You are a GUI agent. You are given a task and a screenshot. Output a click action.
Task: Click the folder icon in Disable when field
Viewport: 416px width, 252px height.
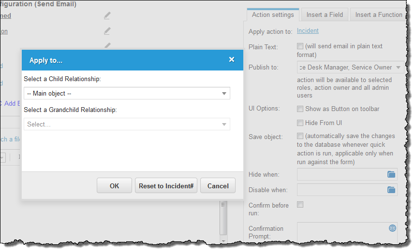391,190
